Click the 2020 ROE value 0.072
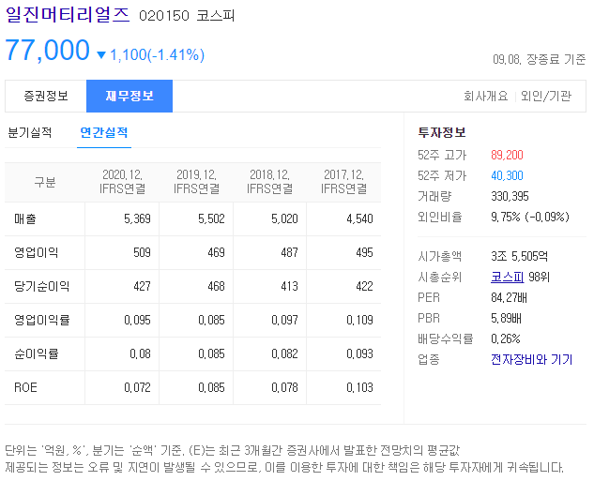 [137, 387]
